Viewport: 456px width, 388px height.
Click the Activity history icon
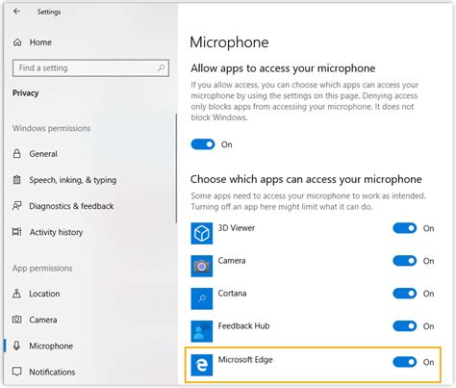17,231
